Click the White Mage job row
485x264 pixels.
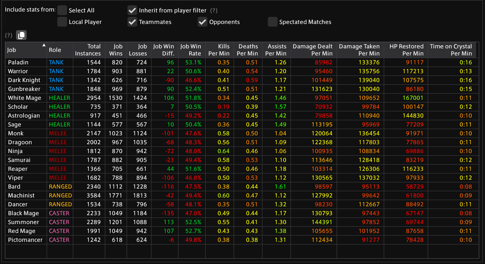(x=24, y=98)
